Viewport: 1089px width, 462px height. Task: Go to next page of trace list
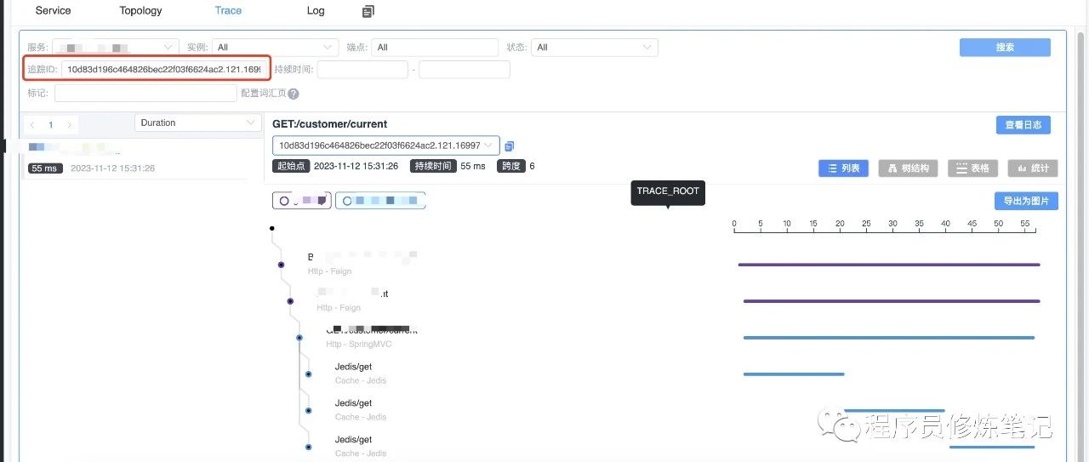pyautogui.click(x=70, y=125)
